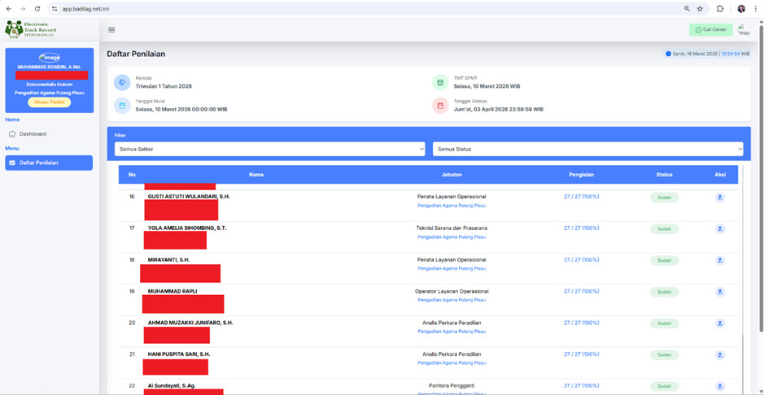Image resolution: width=764 pixels, height=395 pixels.
Task: Bookmark this page with star icon
Action: [x=700, y=9]
